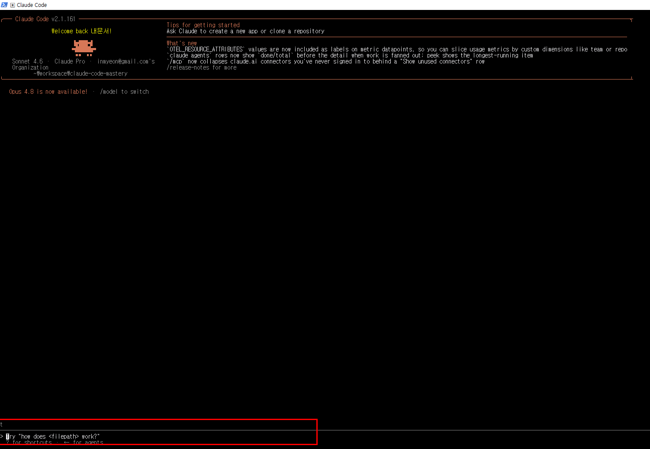Screen dimensions: 650x449
Task: Click the PowerShell icon in the title bar
Action: click(4, 5)
